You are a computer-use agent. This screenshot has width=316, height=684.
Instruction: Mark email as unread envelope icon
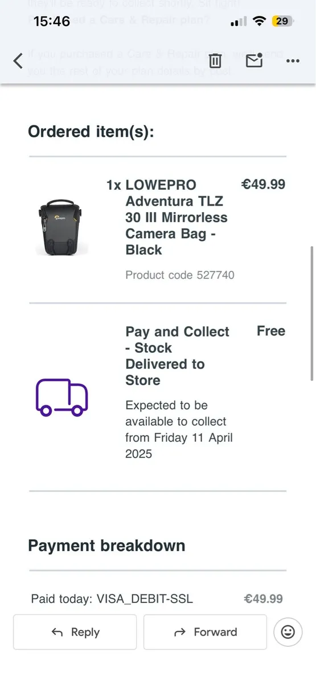tap(254, 60)
